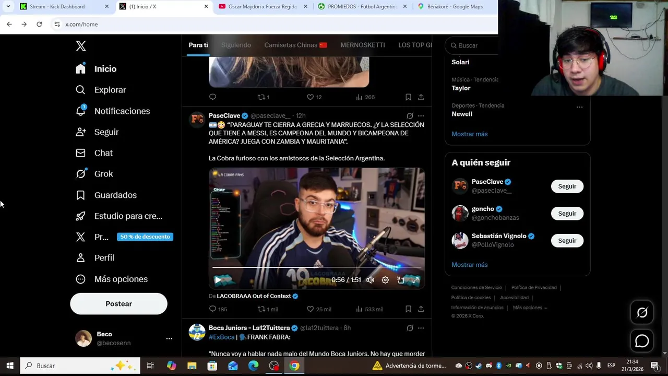Switch to Camisetas Chinas tab

pyautogui.click(x=295, y=45)
